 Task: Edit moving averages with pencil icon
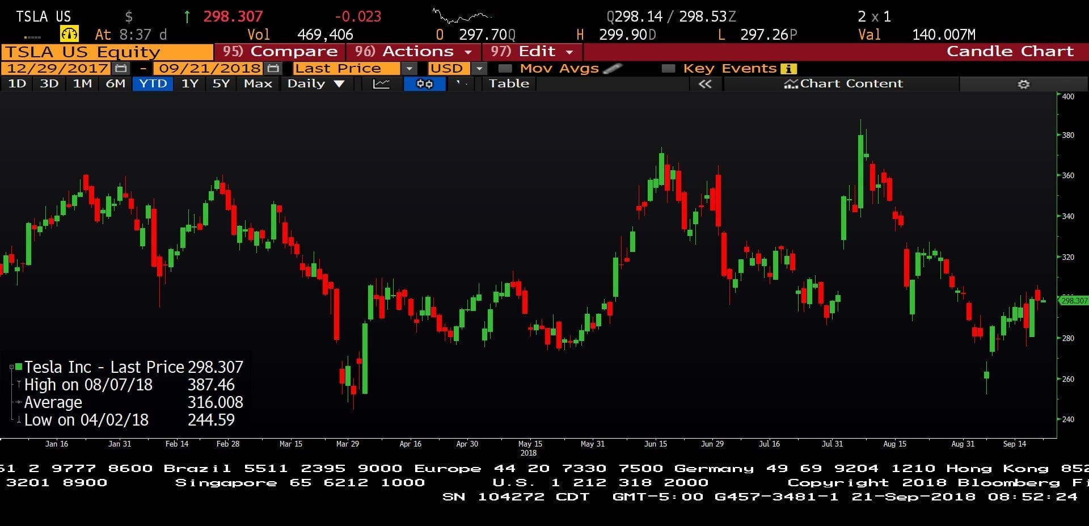(x=613, y=69)
